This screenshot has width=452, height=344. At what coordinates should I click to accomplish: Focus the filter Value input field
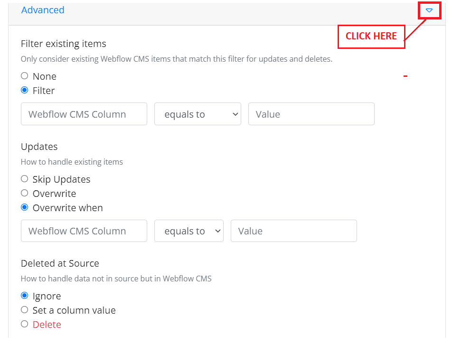click(x=311, y=114)
